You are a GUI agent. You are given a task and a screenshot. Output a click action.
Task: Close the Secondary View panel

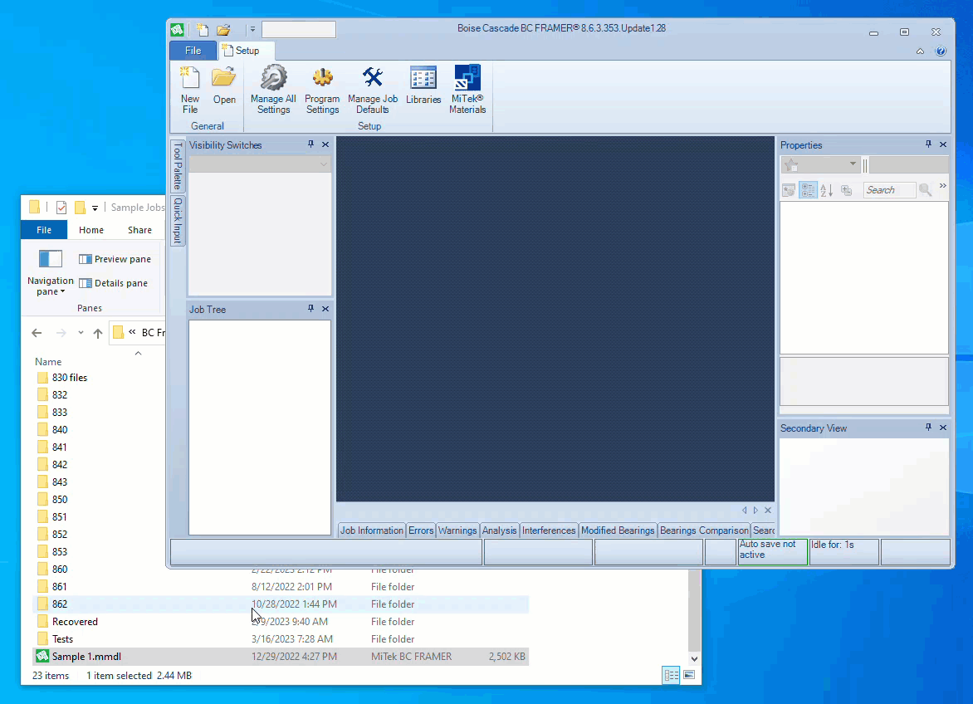[943, 428]
